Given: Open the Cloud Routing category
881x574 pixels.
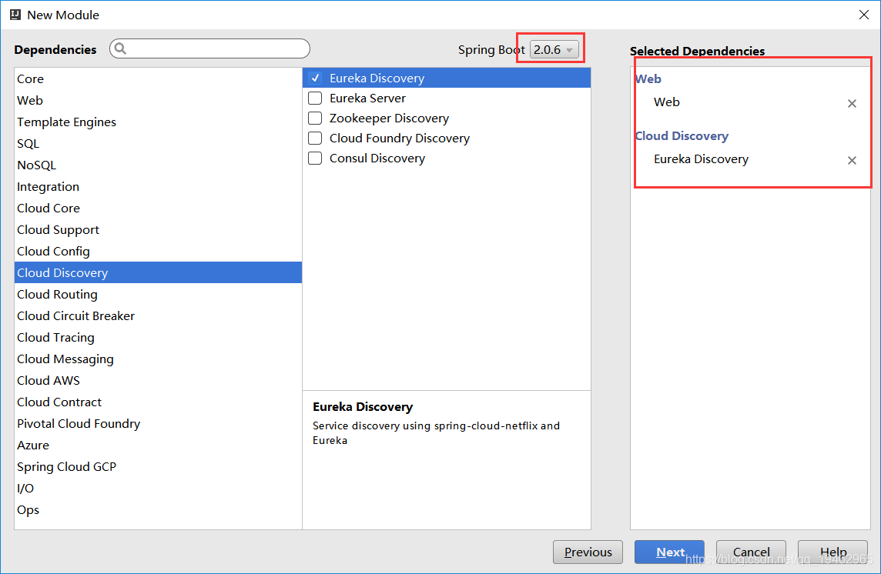Looking at the screenshot, I should click(158, 294).
